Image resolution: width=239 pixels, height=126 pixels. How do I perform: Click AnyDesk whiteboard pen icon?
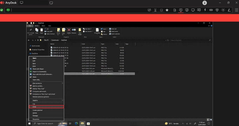(229, 10)
